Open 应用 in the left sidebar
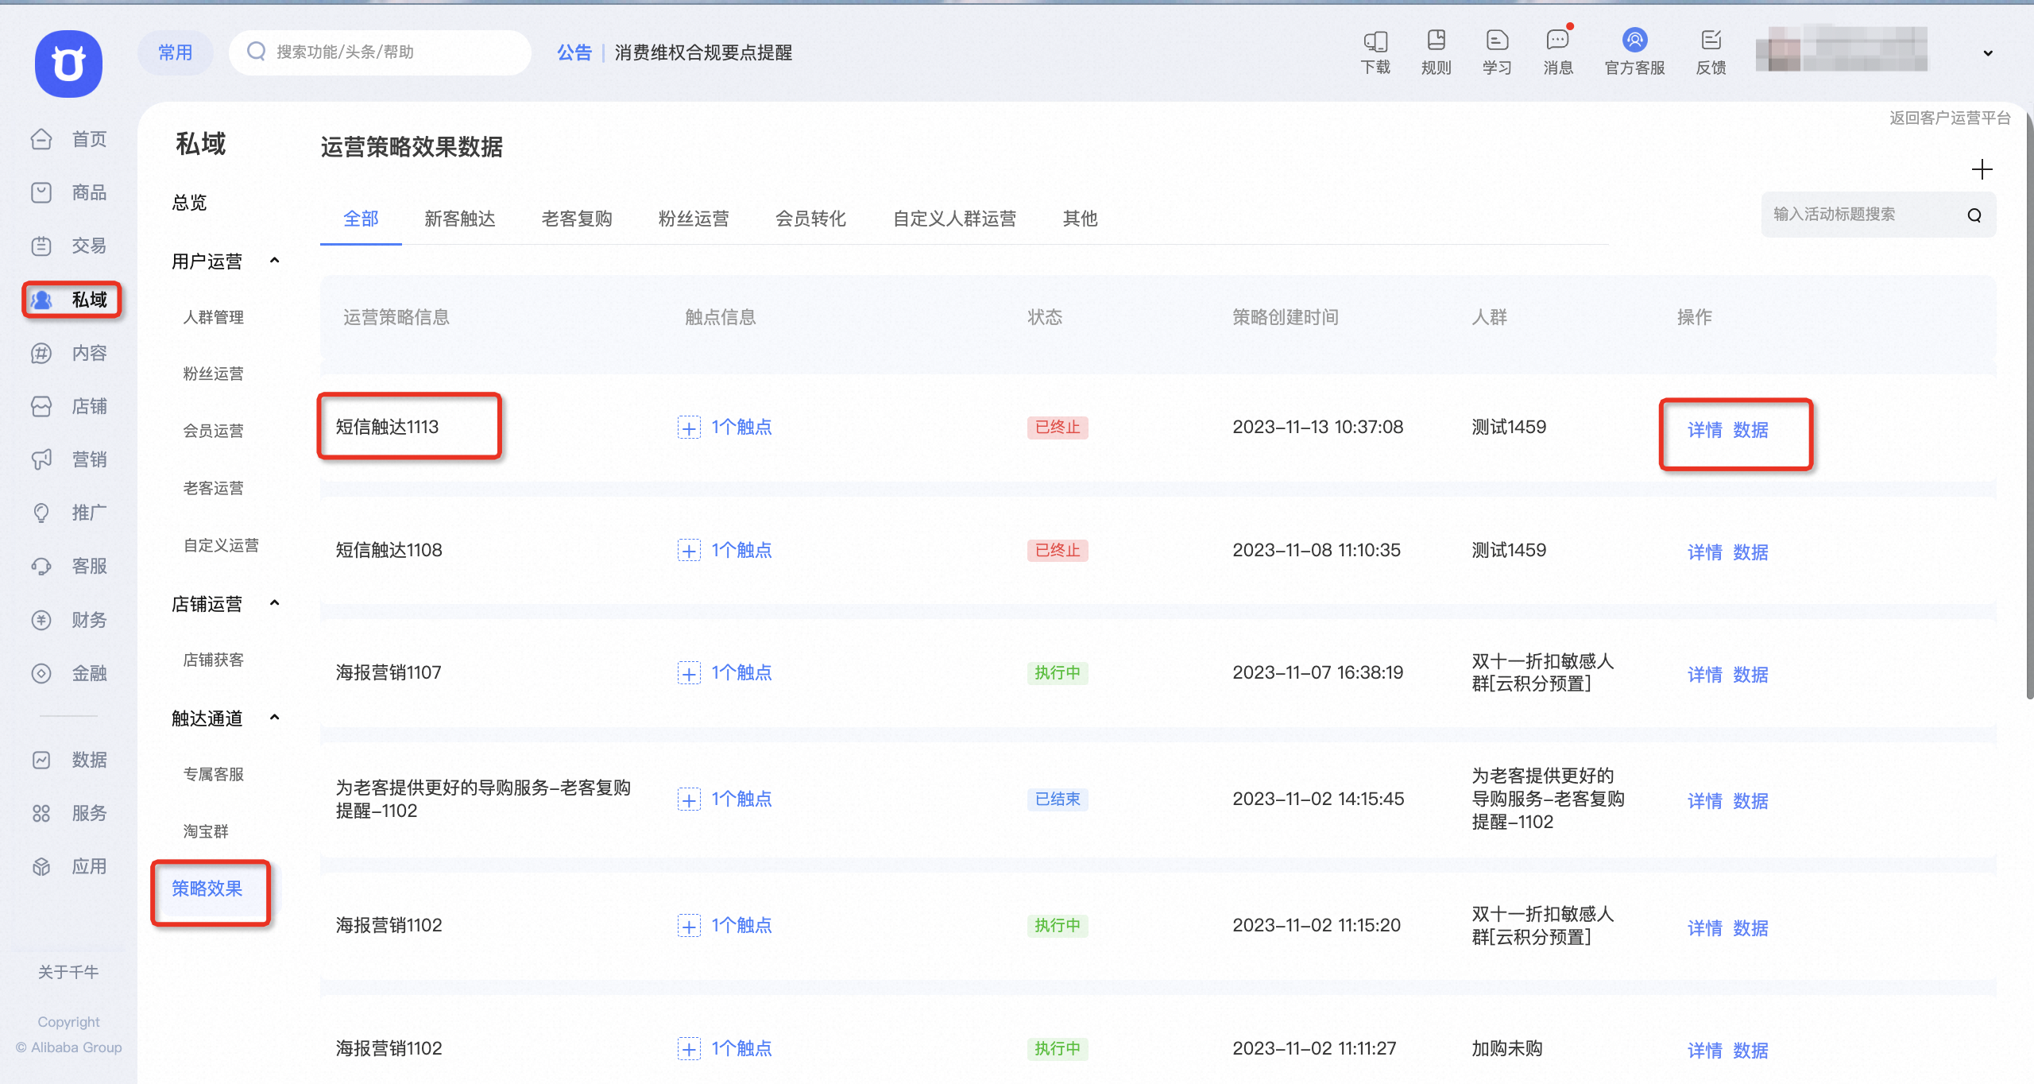2034x1084 pixels. click(x=69, y=866)
